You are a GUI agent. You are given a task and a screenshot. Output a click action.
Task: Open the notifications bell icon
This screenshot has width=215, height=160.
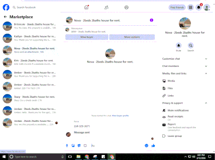pos(199,7)
